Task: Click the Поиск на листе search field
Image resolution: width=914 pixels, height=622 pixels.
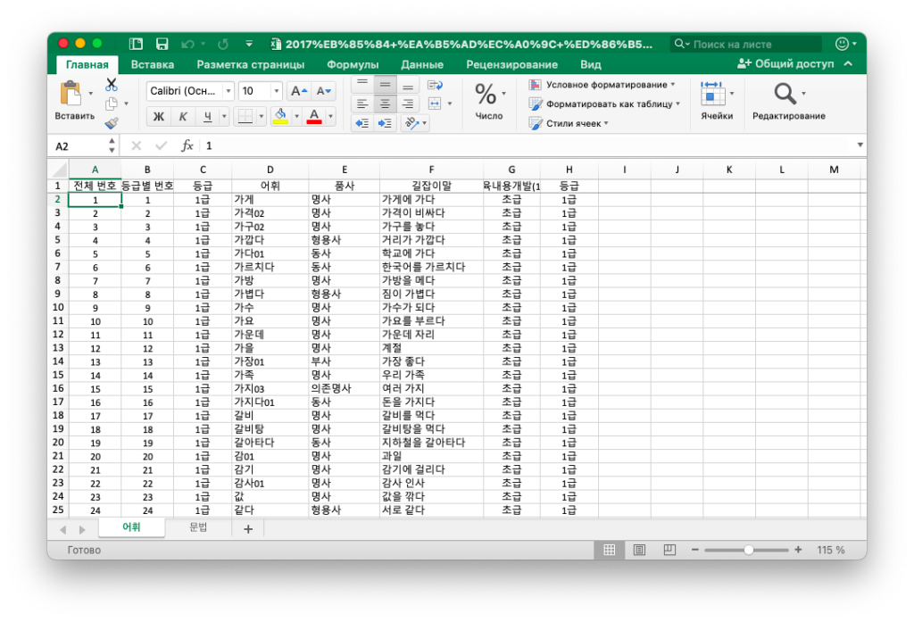Action: click(754, 44)
